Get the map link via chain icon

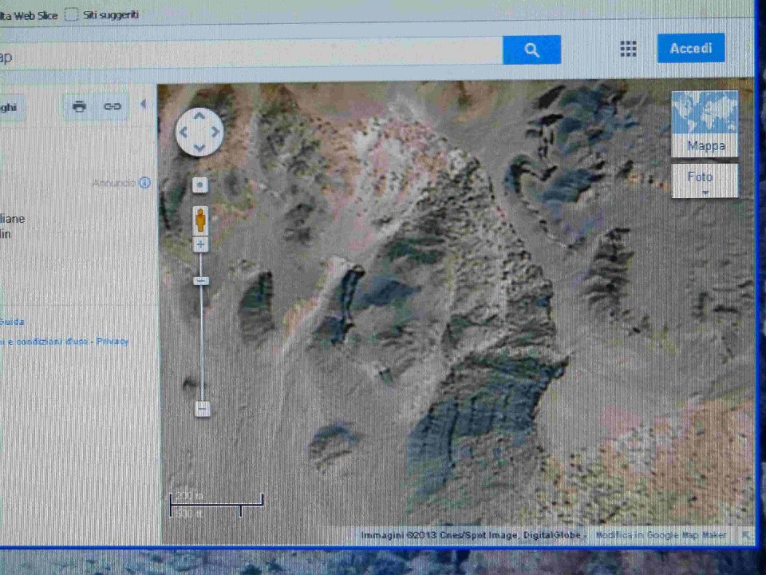[112, 106]
